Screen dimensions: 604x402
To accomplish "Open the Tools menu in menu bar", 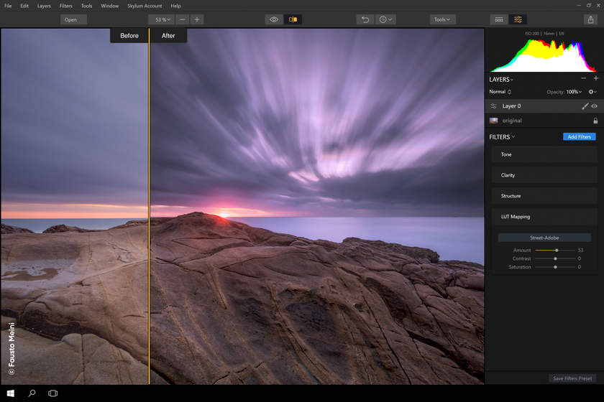I will (x=87, y=6).
